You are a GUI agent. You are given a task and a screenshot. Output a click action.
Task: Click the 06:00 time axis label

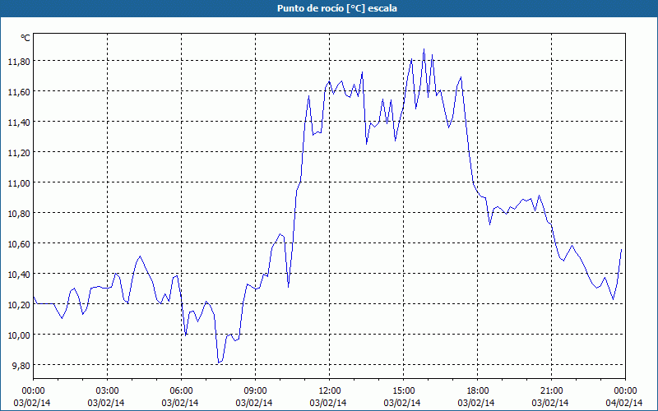point(181,391)
